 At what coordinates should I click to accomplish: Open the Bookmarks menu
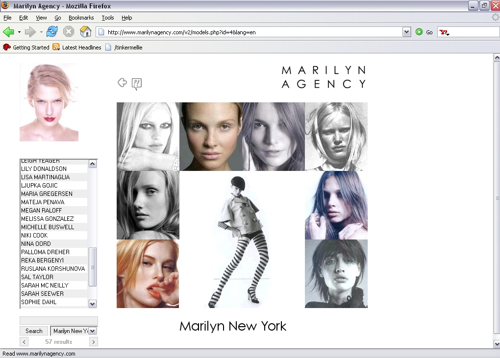(81, 18)
